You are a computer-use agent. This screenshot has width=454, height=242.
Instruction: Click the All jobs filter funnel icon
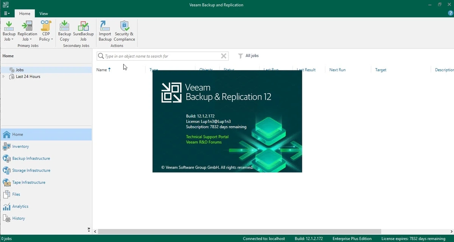click(240, 56)
